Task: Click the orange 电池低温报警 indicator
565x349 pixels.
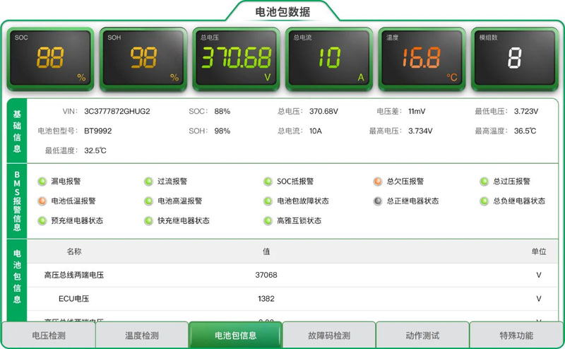Action: tap(42, 201)
